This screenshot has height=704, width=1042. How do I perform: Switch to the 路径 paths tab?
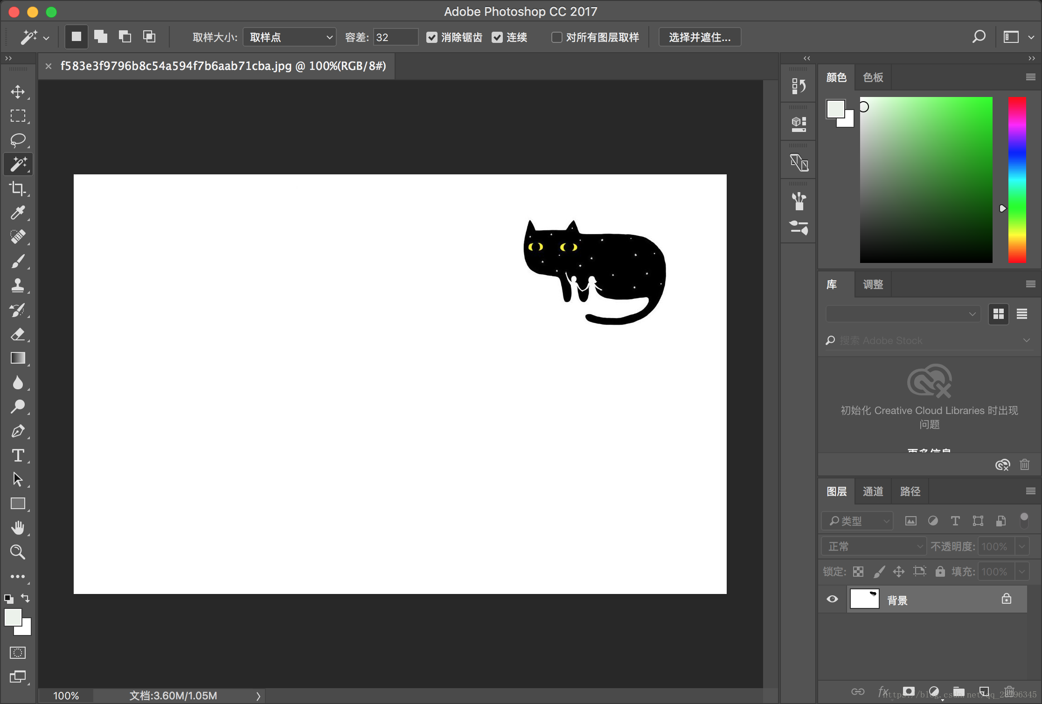click(910, 491)
